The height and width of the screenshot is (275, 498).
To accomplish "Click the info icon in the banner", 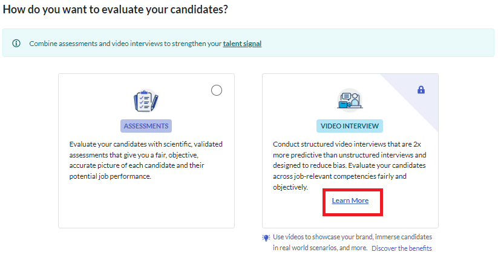I will [16, 43].
